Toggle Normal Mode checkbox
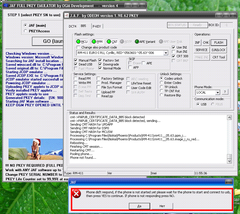 click(100, 68)
